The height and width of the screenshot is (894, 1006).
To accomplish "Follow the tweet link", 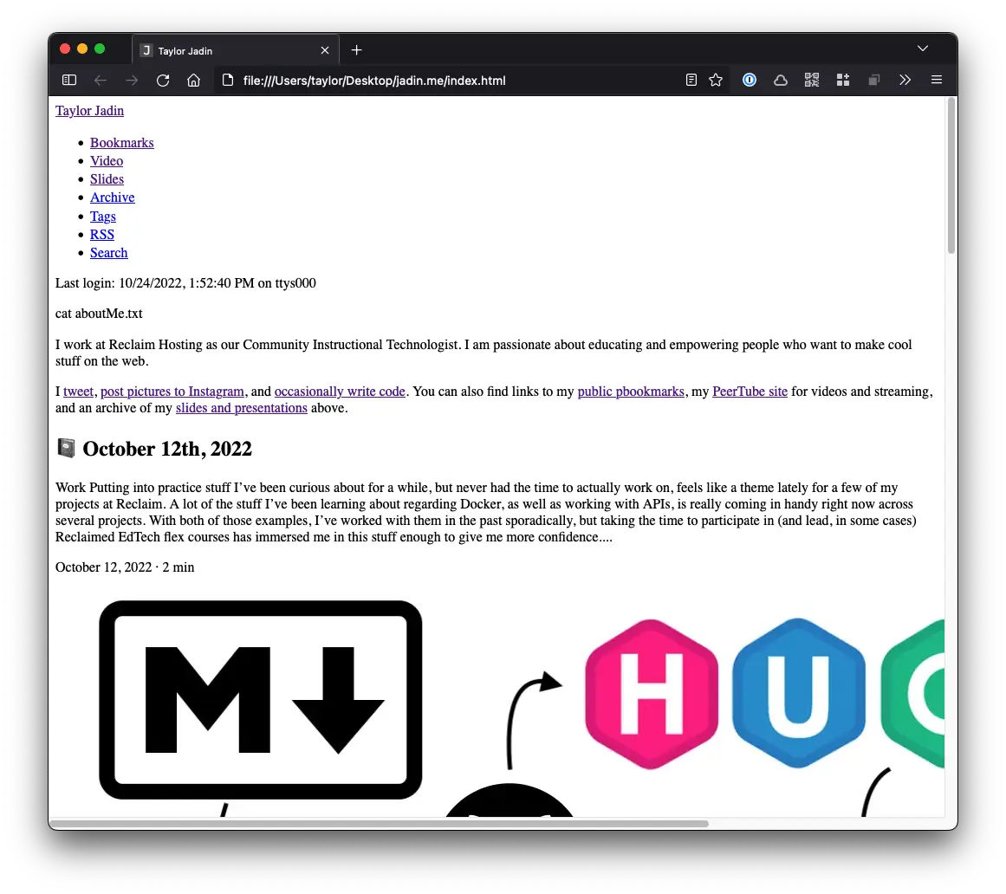I will [x=78, y=392].
